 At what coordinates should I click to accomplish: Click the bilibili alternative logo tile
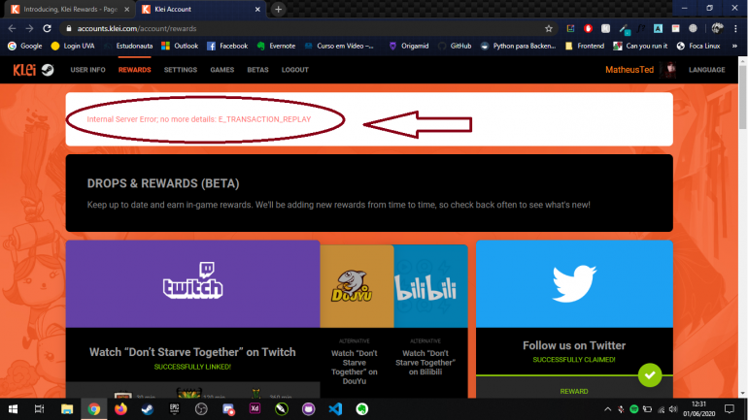430,286
